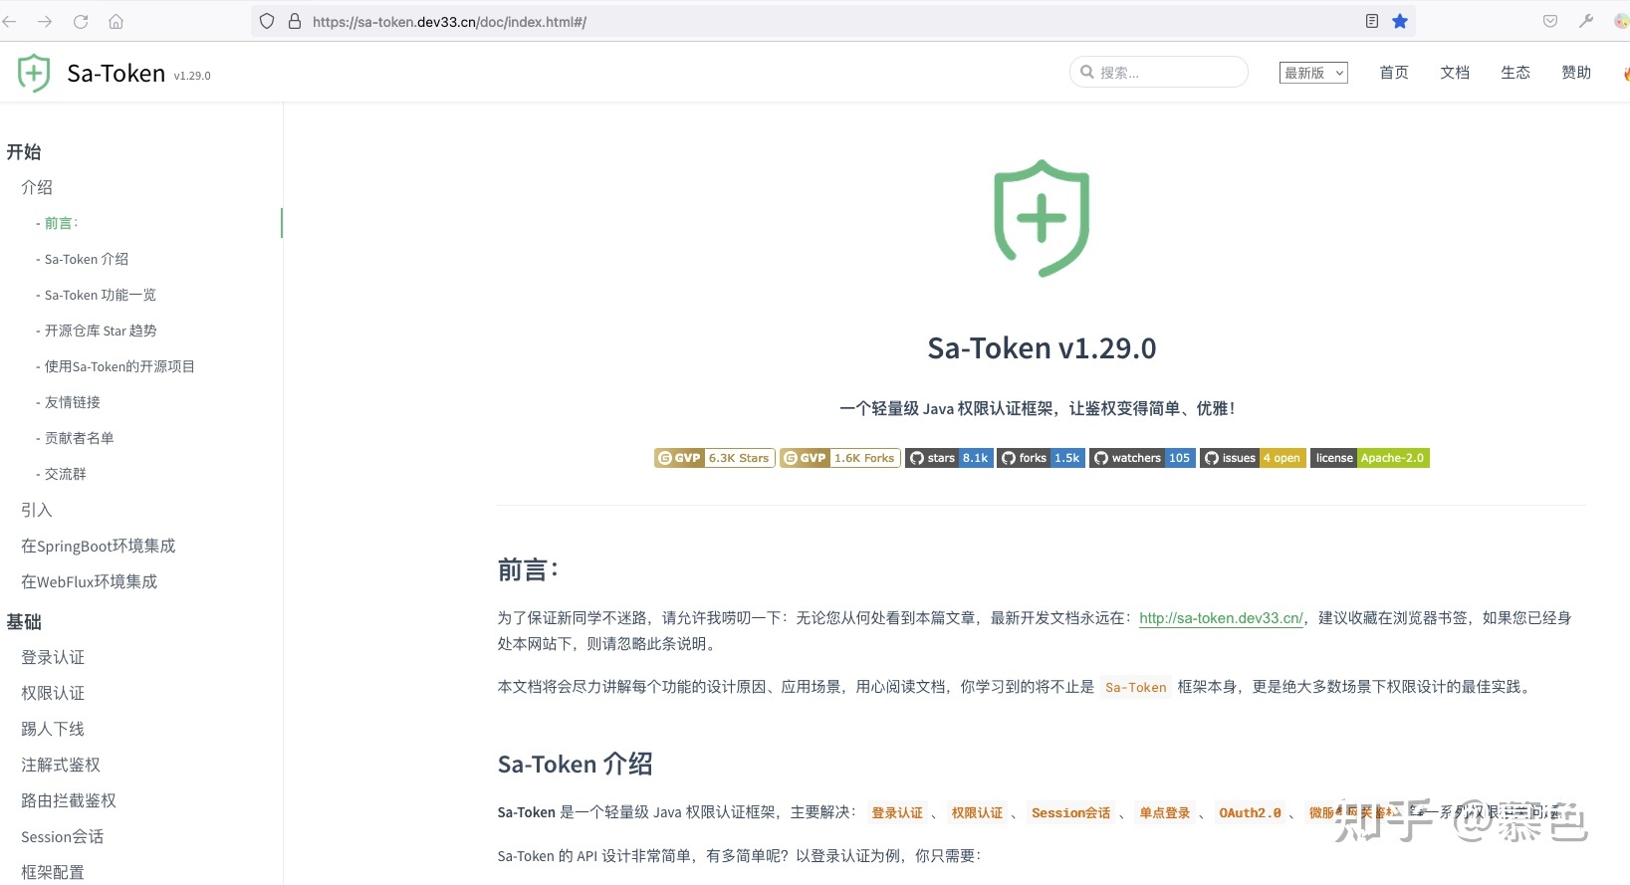Reload the page with the refresh icon
This screenshot has width=1630, height=885.
[x=81, y=21]
